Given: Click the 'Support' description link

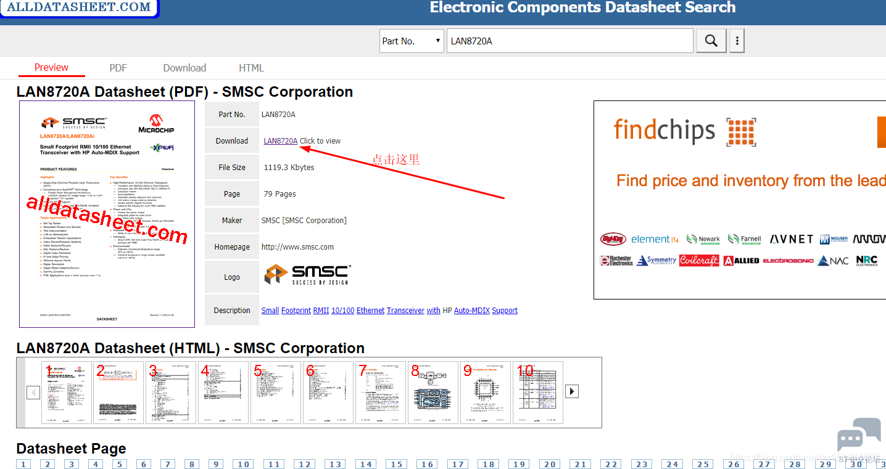Looking at the screenshot, I should tap(505, 311).
